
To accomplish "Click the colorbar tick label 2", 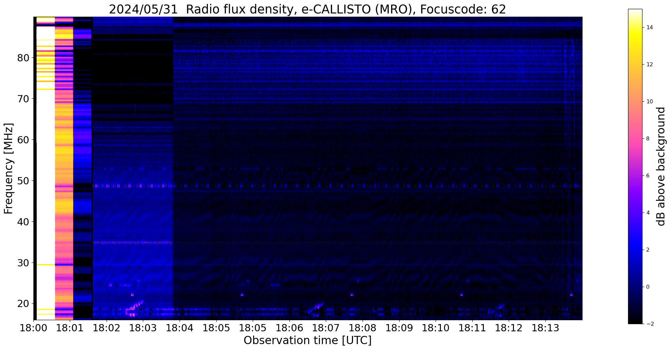I will pyautogui.click(x=648, y=250).
